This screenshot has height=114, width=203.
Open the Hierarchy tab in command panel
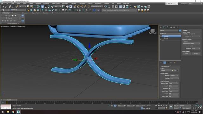pyautogui.click(x=167, y=27)
